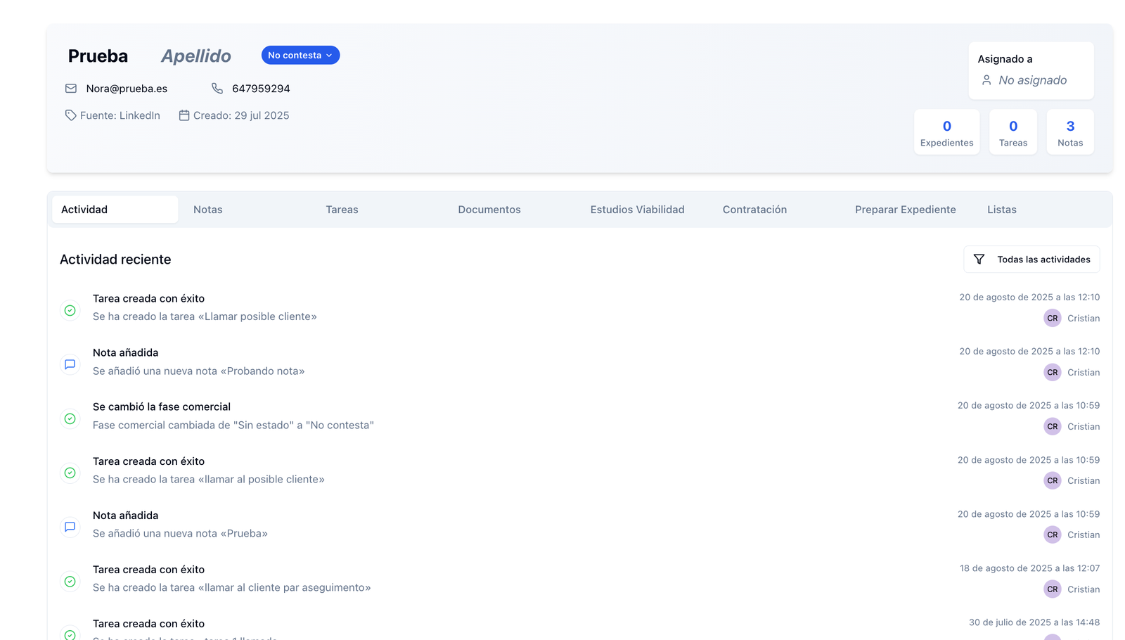Click the No asignado assignee field

[x=1031, y=80]
